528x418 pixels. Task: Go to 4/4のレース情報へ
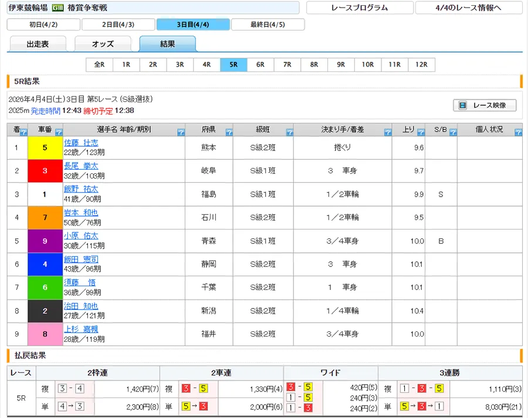pyautogui.click(x=469, y=8)
